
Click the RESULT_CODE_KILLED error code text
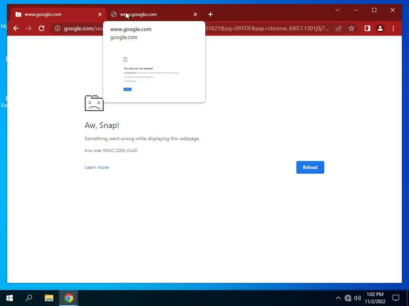coord(120,150)
